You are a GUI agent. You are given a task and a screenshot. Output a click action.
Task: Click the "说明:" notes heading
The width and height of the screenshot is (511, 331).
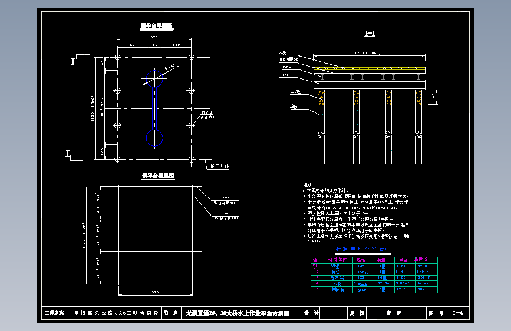coord(308,185)
